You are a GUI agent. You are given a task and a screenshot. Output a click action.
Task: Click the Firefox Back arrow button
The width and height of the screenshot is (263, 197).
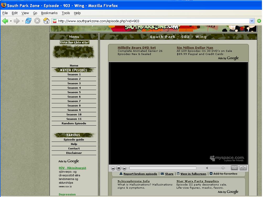click(x=5, y=21)
